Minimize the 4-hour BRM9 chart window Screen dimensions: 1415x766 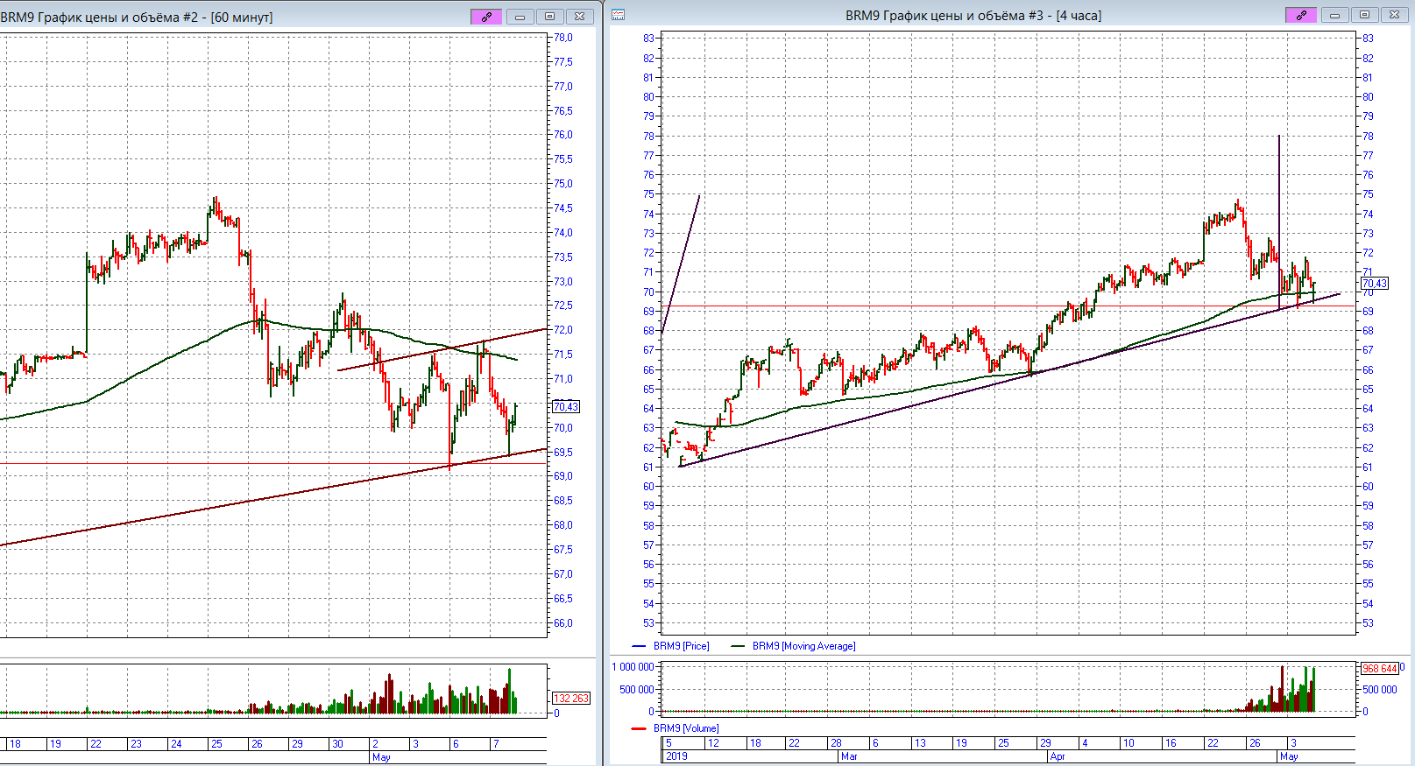[1334, 15]
